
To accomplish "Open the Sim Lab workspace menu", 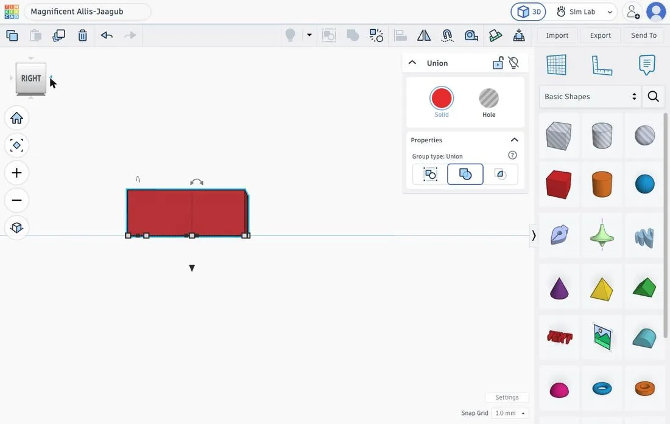I will (584, 12).
